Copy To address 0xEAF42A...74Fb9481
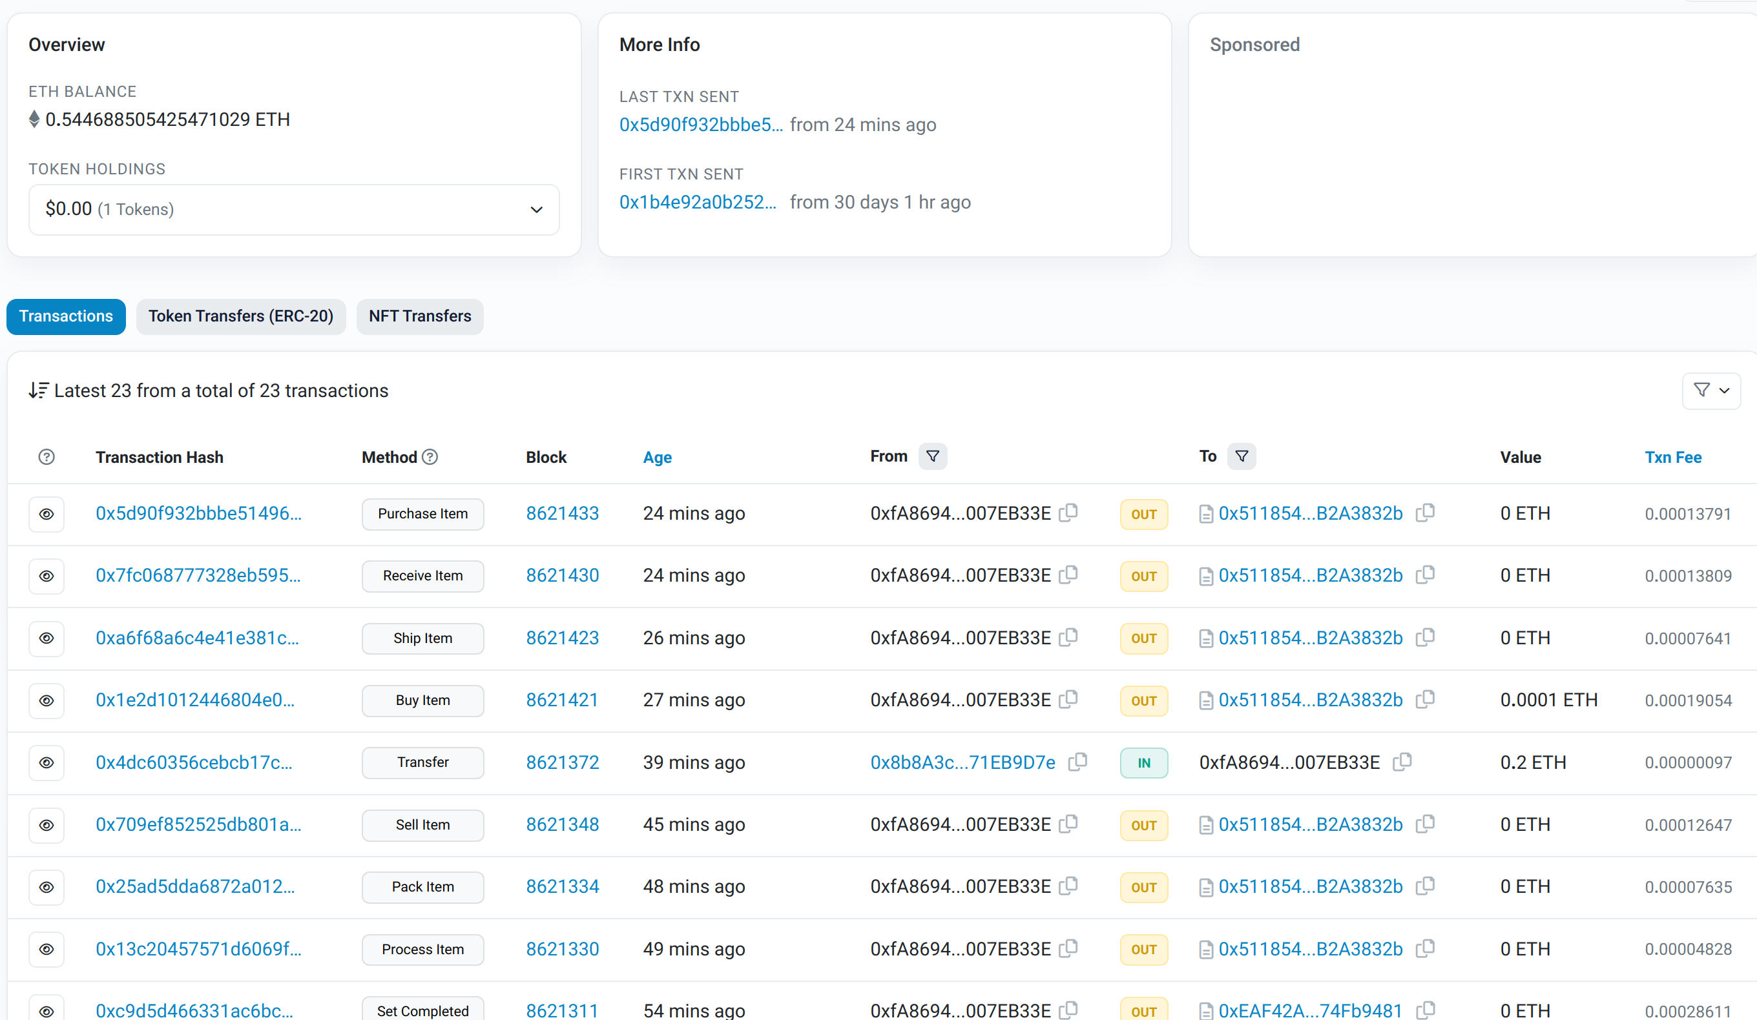This screenshot has width=1757, height=1020. (1425, 1010)
